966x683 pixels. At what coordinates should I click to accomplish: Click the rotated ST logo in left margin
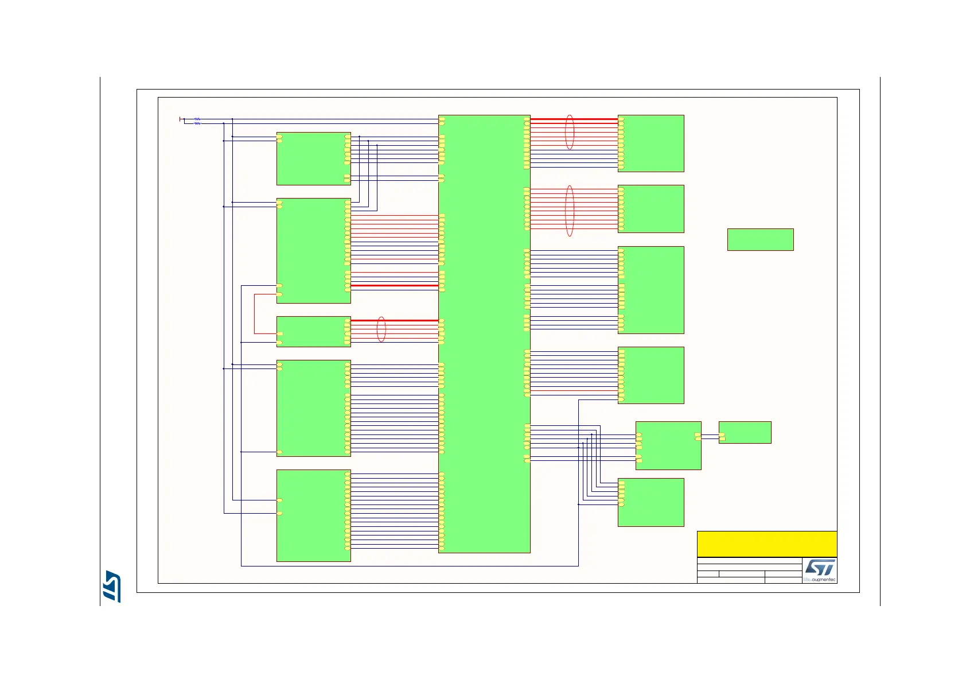pos(112,586)
